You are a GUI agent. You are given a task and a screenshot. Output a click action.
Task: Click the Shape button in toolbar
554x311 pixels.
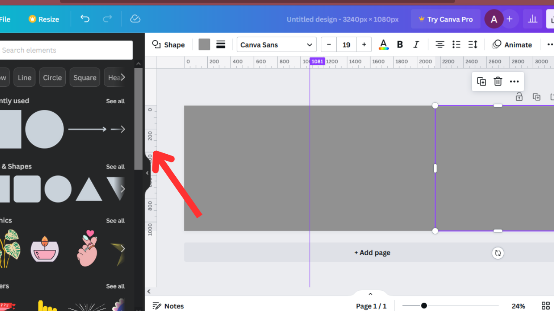pos(168,44)
